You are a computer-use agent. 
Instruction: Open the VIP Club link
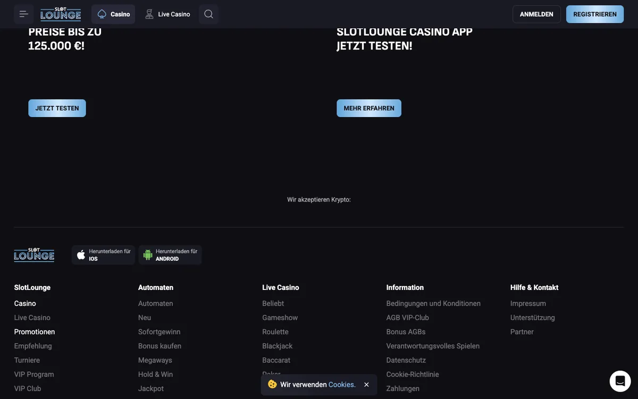[28, 388]
